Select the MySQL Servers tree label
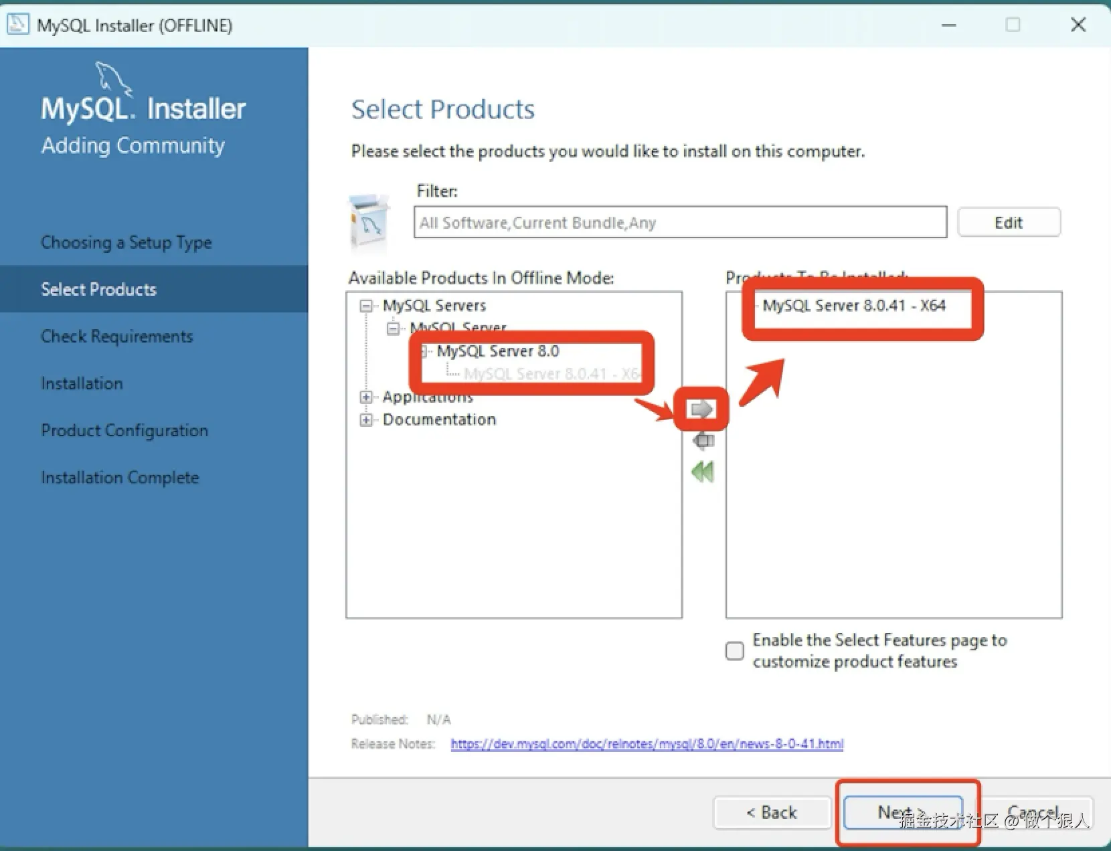This screenshot has height=851, width=1111. tap(434, 306)
